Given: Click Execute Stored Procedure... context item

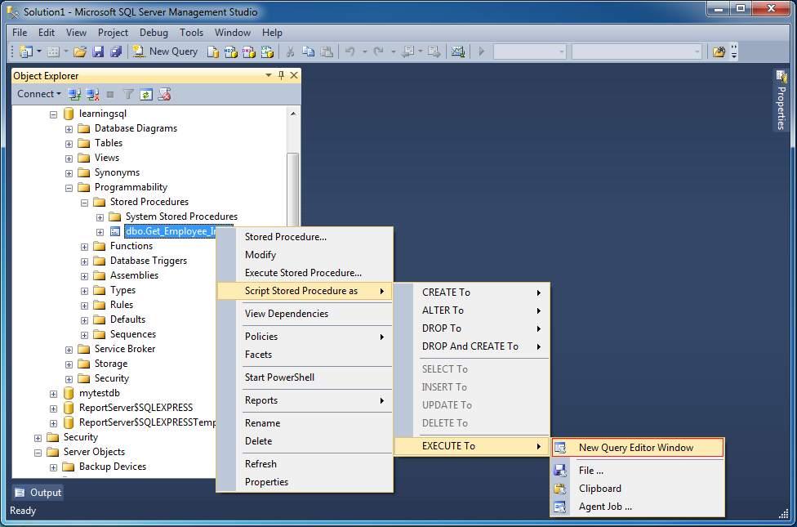Looking at the screenshot, I should tap(305, 273).
